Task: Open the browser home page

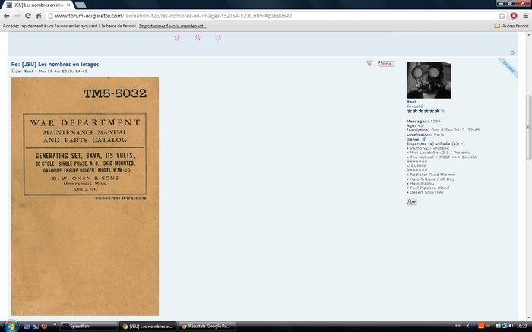Action: coord(39,16)
